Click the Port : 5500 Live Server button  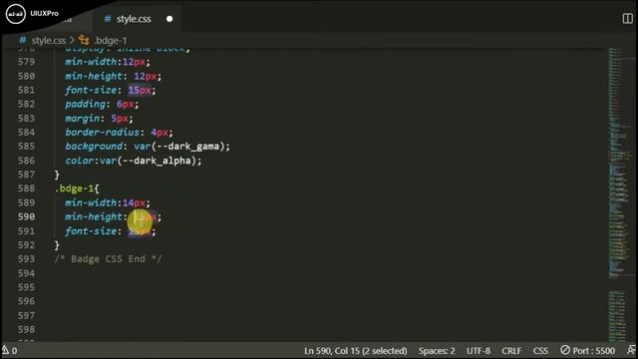click(x=587, y=350)
